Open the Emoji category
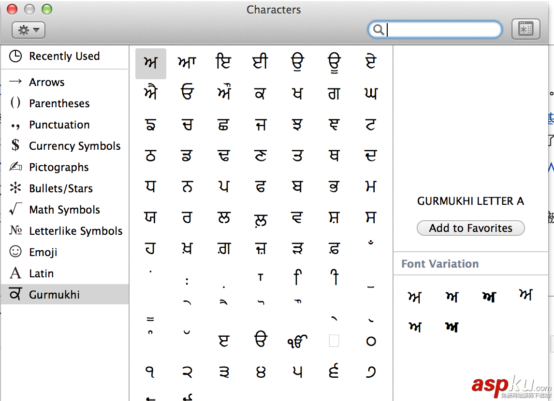The height and width of the screenshot is (401, 554). 43,252
